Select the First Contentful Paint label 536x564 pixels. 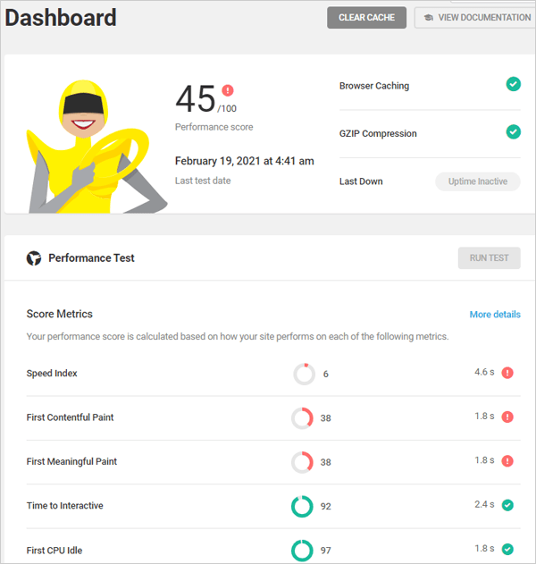pos(70,417)
